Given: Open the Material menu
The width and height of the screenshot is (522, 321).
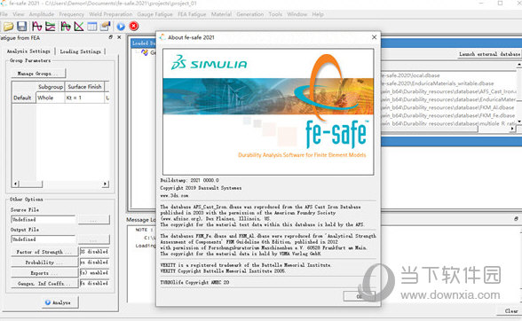Looking at the screenshot, I should click(221, 14).
